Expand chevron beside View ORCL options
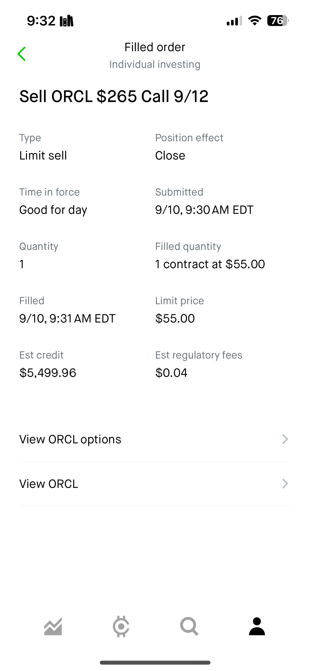This screenshot has height=671, width=310. [285, 439]
